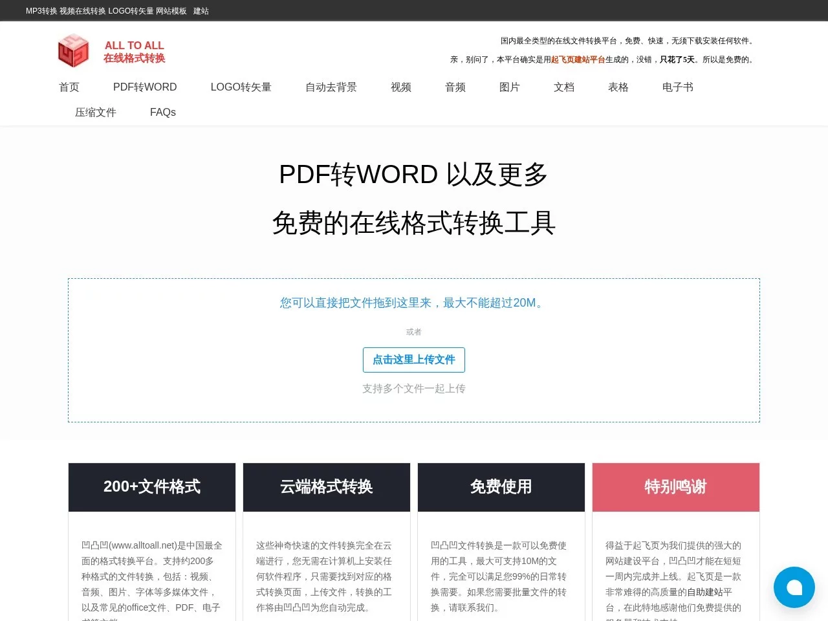Visit the FAQs page

pyautogui.click(x=163, y=113)
